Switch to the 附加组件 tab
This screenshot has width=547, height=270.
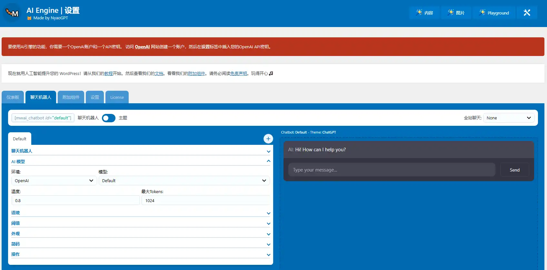(x=71, y=97)
